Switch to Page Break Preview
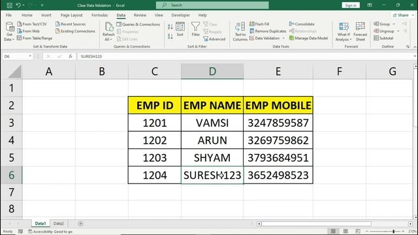418x235 pixels. [x=358, y=231]
